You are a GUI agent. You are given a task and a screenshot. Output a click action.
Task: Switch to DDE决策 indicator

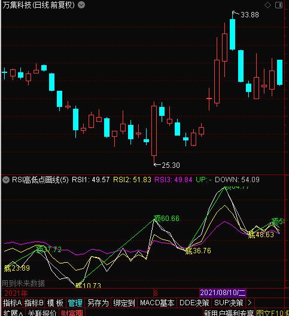pyautogui.click(x=194, y=303)
